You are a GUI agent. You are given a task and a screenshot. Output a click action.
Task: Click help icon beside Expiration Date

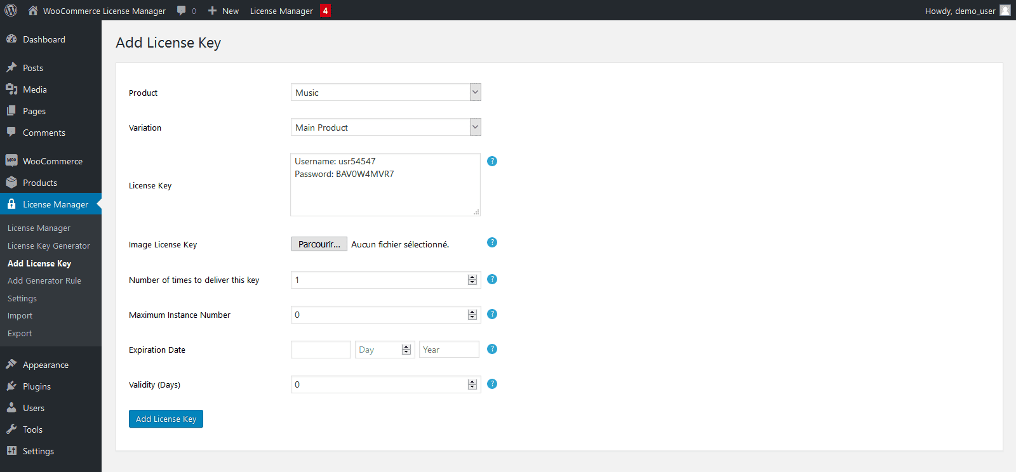click(x=492, y=349)
